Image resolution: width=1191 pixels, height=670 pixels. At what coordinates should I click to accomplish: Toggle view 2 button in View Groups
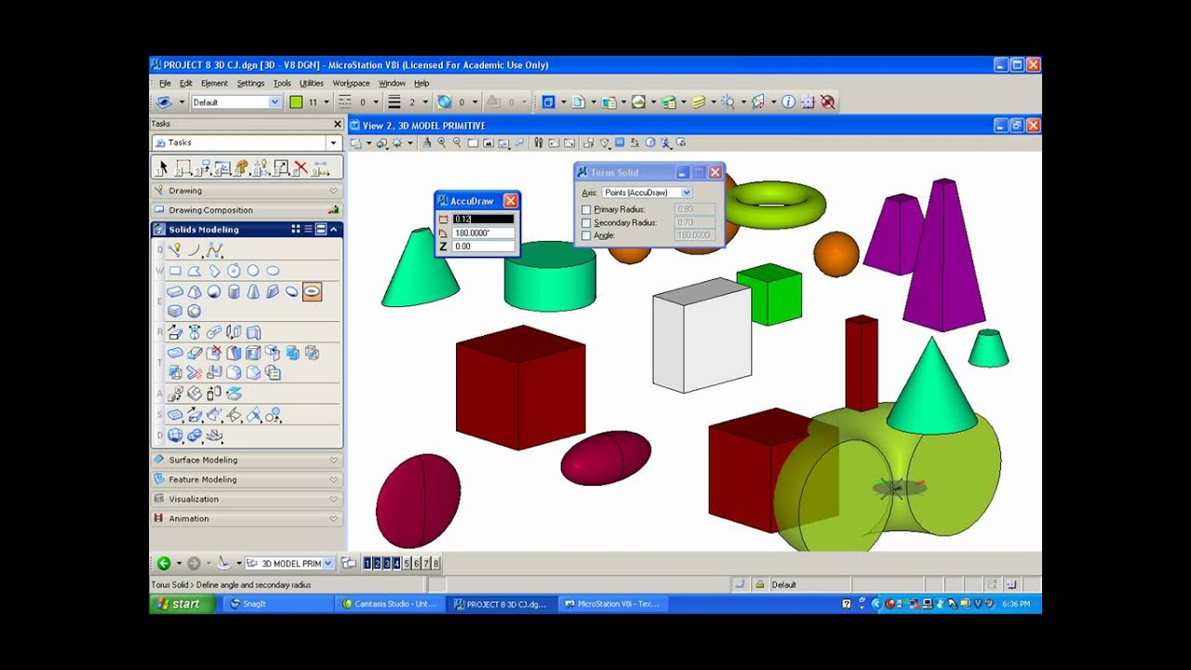377,563
